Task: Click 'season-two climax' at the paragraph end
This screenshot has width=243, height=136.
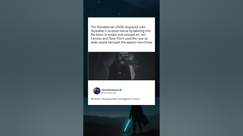Action: [139, 42]
